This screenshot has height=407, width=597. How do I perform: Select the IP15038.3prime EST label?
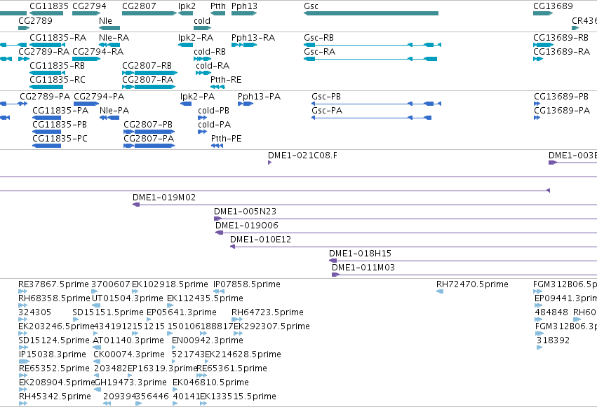coord(53,354)
